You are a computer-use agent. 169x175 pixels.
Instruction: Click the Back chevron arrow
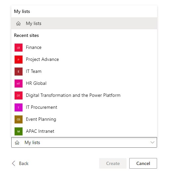point(14,163)
